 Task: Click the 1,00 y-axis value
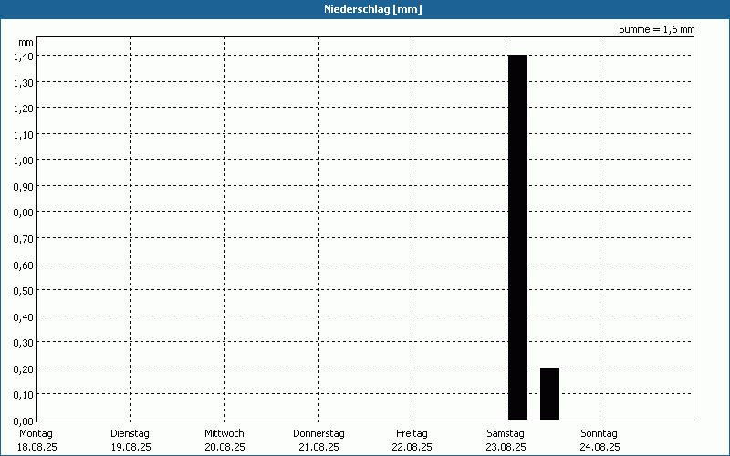24,161
